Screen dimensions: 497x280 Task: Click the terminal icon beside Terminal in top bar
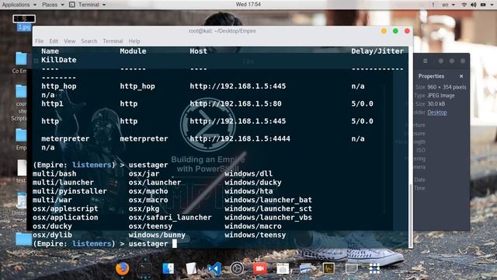(72, 5)
